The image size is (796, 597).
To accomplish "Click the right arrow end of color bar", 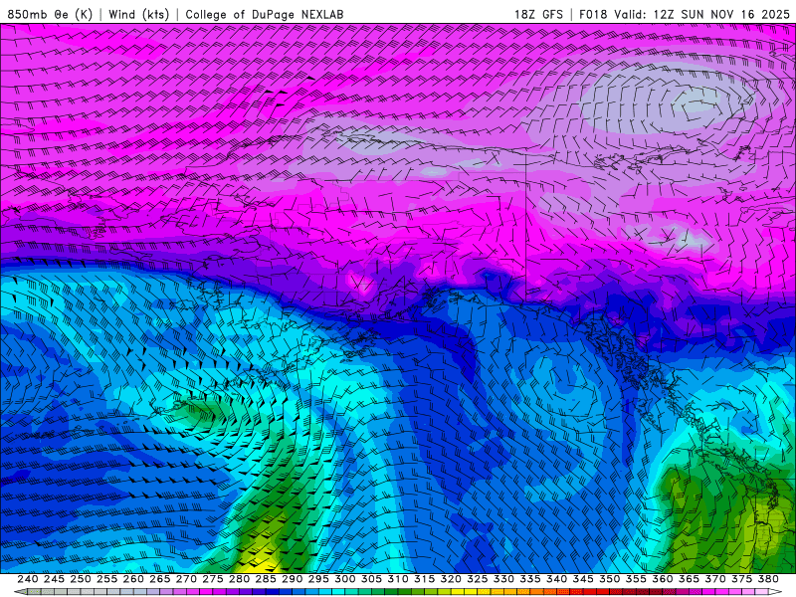I will (775, 592).
